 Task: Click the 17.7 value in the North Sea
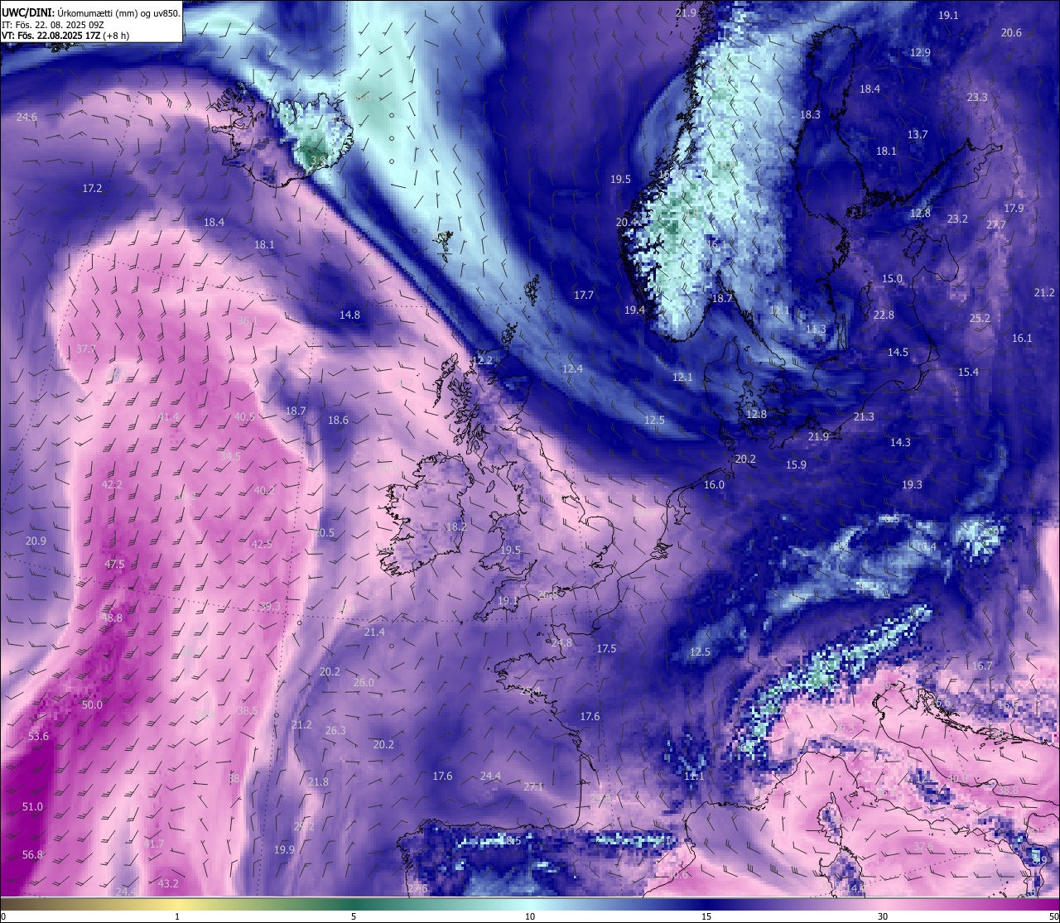coord(584,296)
